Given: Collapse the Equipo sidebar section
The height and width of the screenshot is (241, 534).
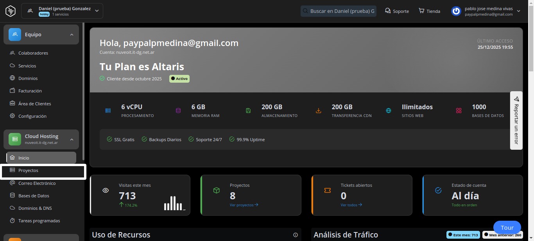Looking at the screenshot, I should [72, 35].
